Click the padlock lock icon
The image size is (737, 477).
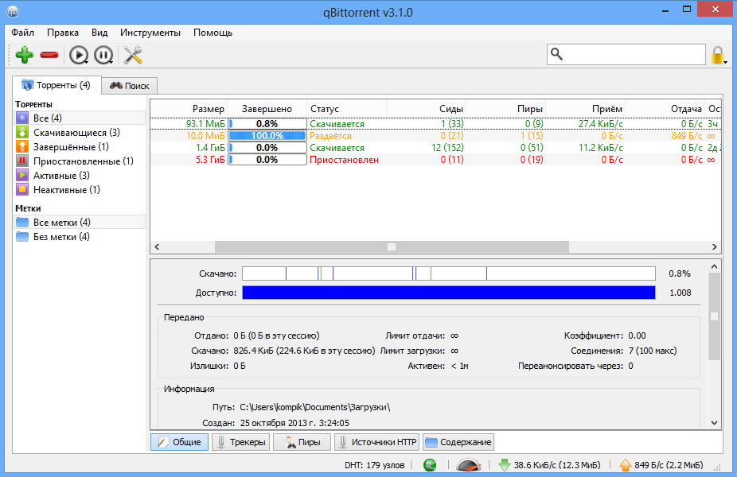click(717, 55)
